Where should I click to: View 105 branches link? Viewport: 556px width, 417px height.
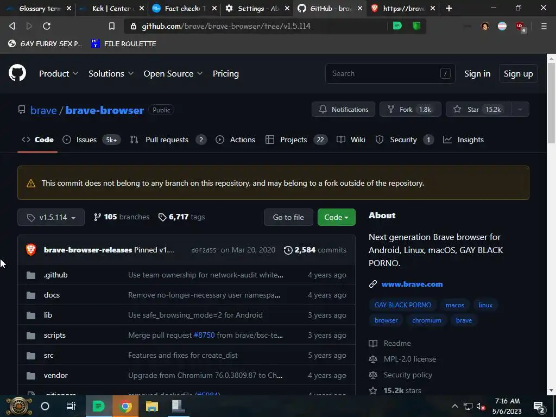(x=122, y=217)
